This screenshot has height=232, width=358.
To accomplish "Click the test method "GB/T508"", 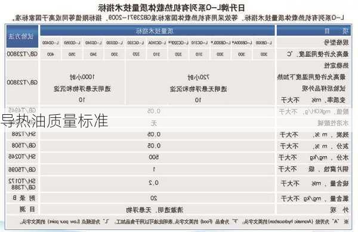I will tap(24, 145).
